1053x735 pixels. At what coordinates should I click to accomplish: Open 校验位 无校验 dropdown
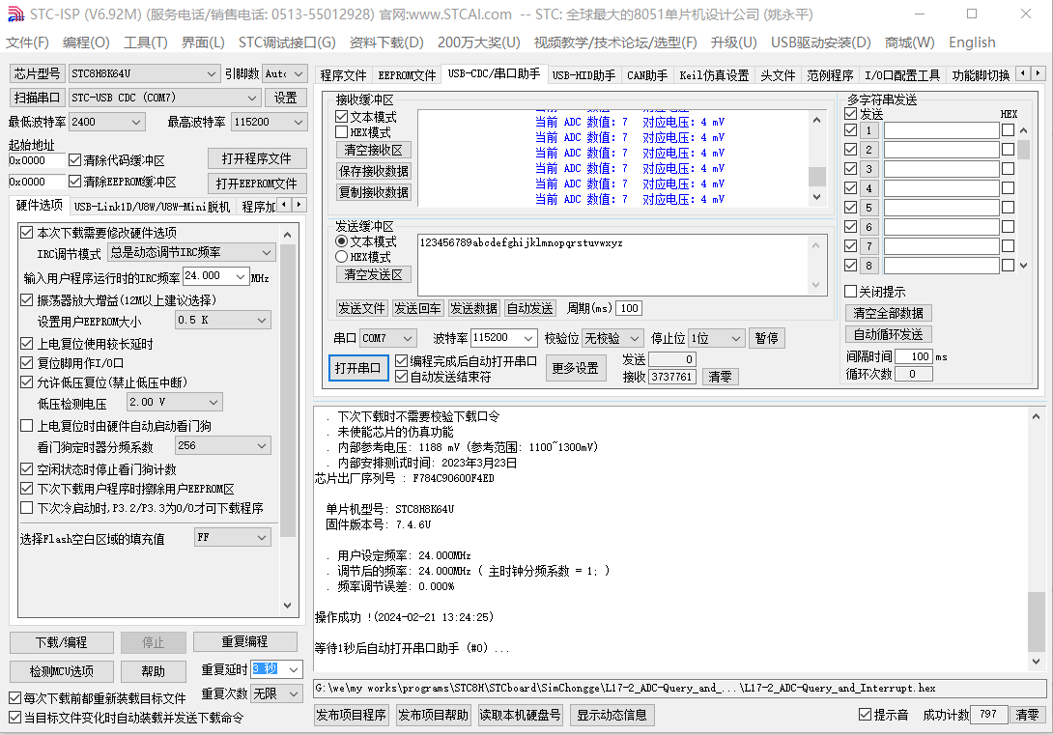tap(612, 338)
